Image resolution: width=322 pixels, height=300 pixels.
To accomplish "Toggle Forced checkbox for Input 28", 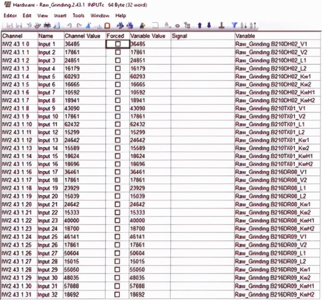I will click(117, 261).
